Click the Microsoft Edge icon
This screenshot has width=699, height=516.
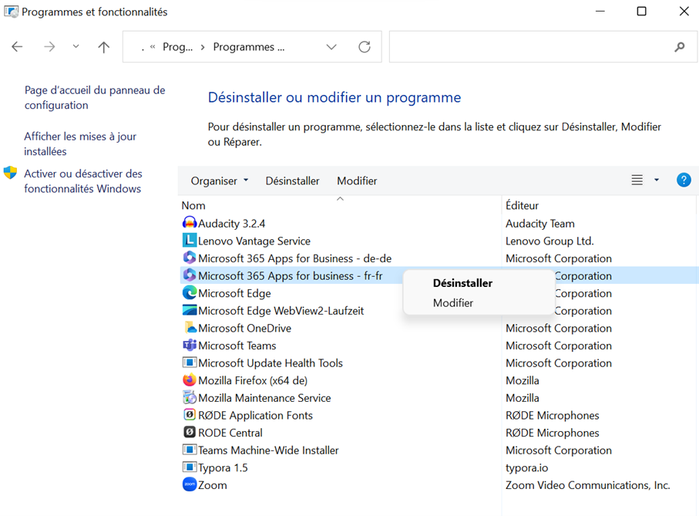coord(190,292)
